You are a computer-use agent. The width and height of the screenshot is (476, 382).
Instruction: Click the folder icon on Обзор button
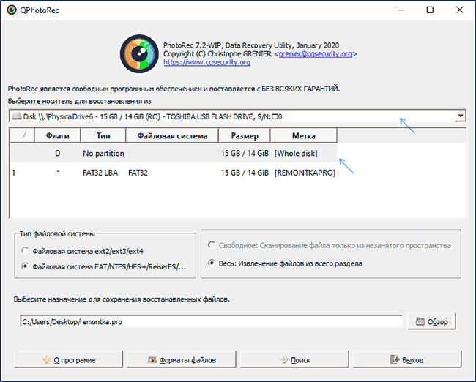[420, 321]
